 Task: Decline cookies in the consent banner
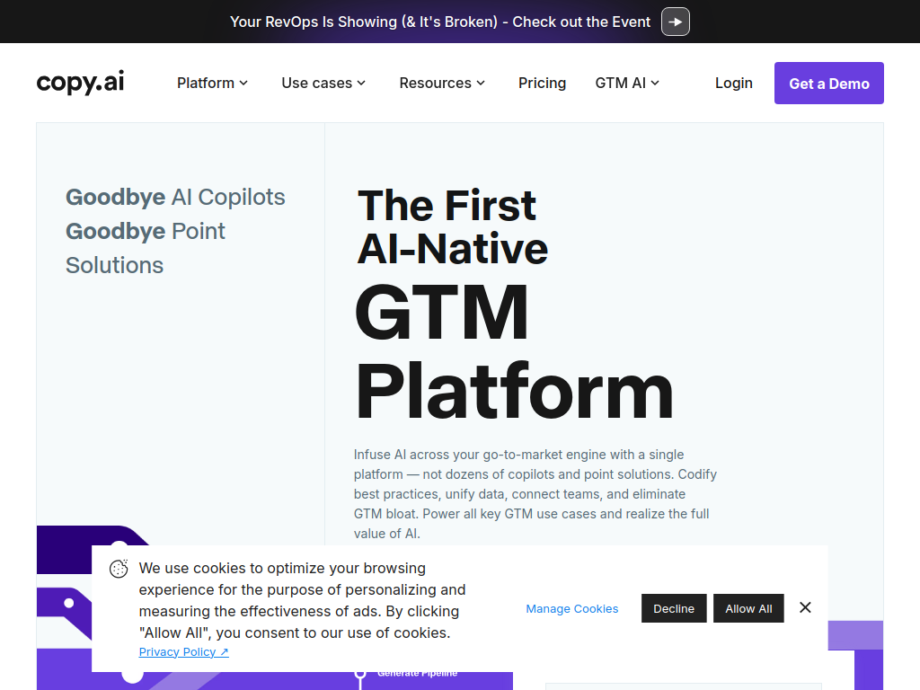[674, 608]
